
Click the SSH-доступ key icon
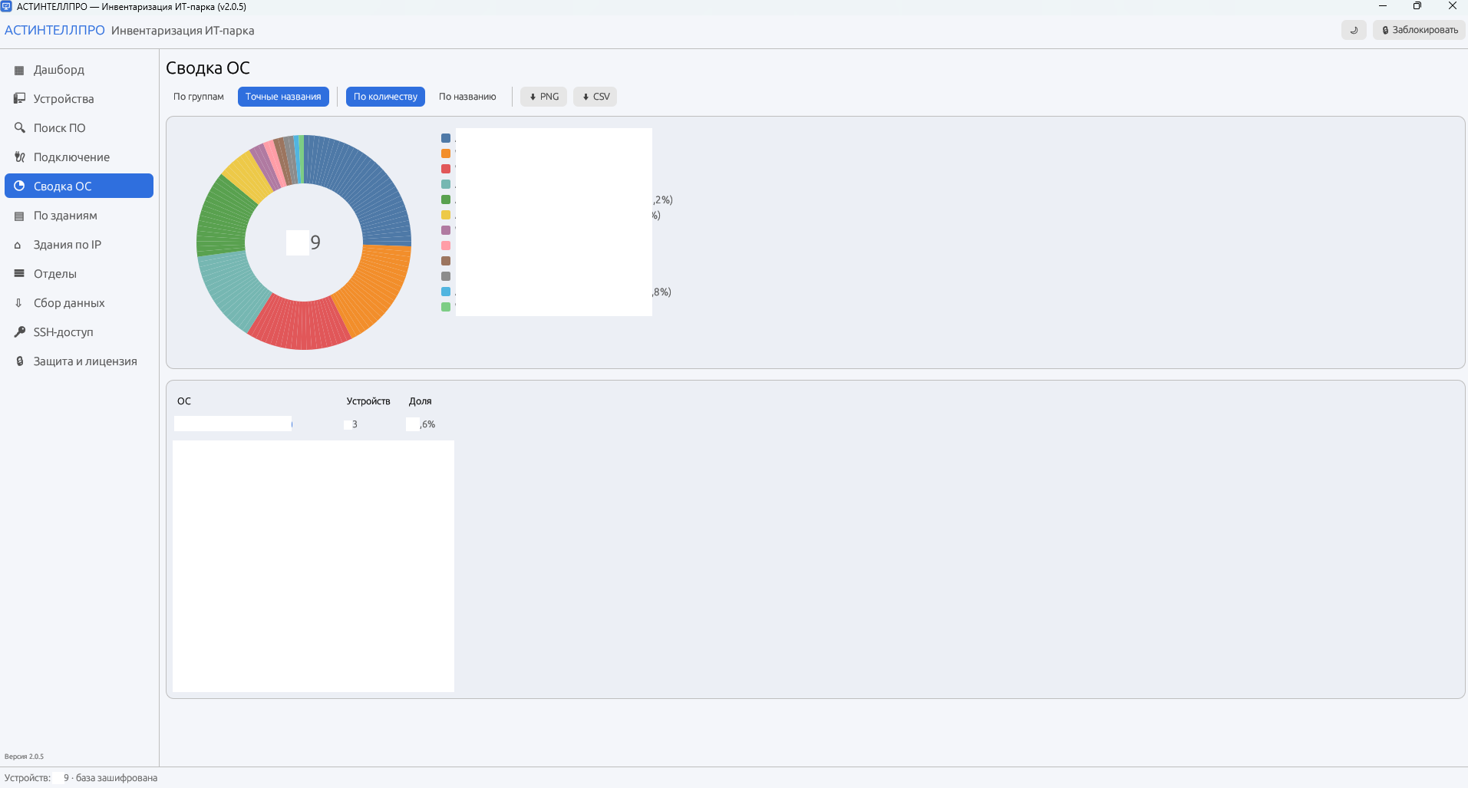pos(19,332)
